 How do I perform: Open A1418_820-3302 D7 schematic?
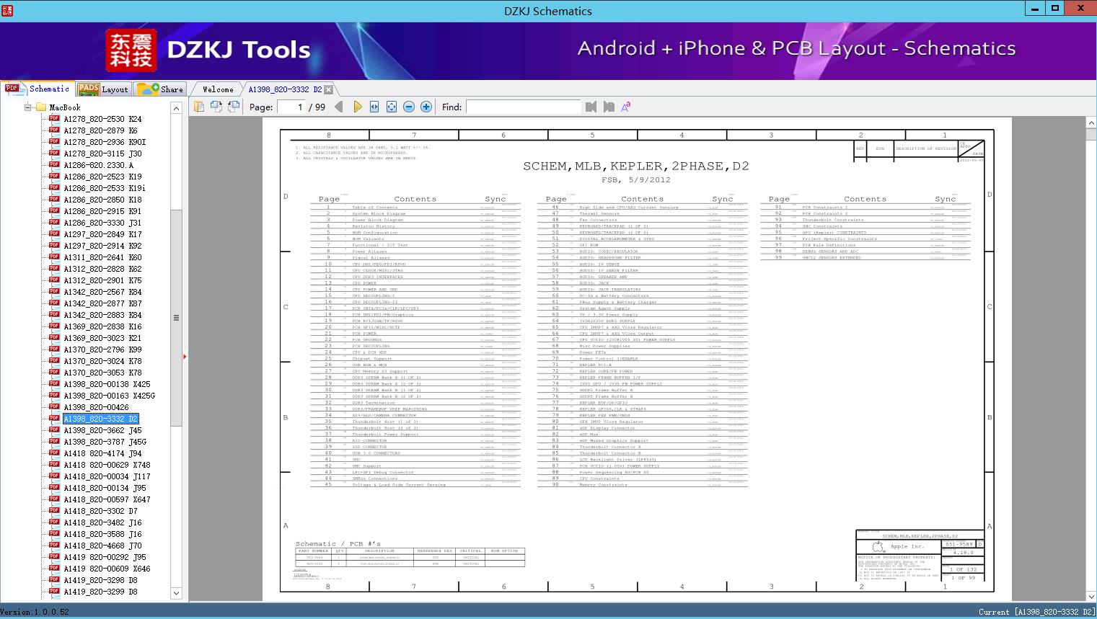pyautogui.click(x=100, y=511)
